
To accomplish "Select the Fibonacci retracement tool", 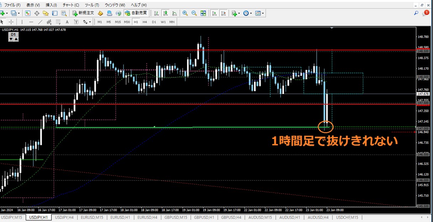I will (x=58, y=22).
